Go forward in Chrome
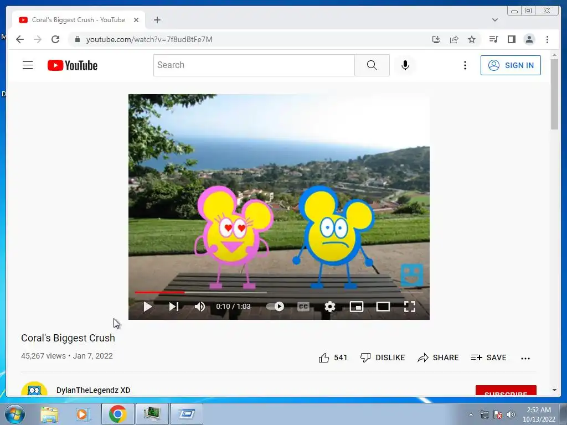This screenshot has width=567, height=425. (x=38, y=39)
